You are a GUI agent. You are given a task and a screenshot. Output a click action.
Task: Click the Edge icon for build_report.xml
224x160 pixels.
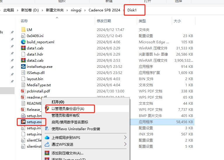pos(23,42)
